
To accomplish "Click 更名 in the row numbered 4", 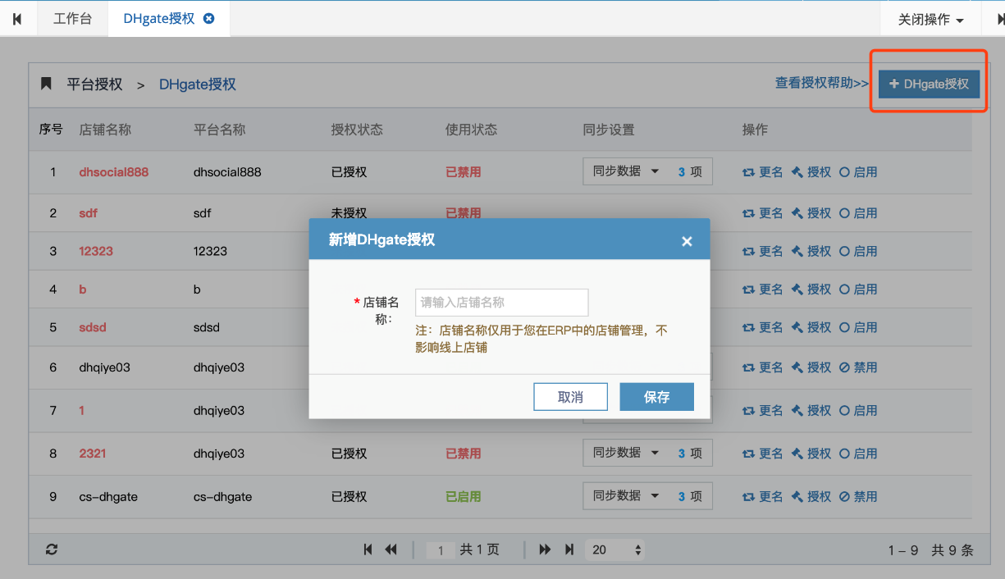I will click(x=762, y=289).
